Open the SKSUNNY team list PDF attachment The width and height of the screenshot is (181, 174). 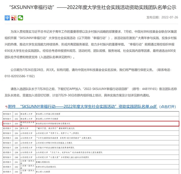(83, 107)
